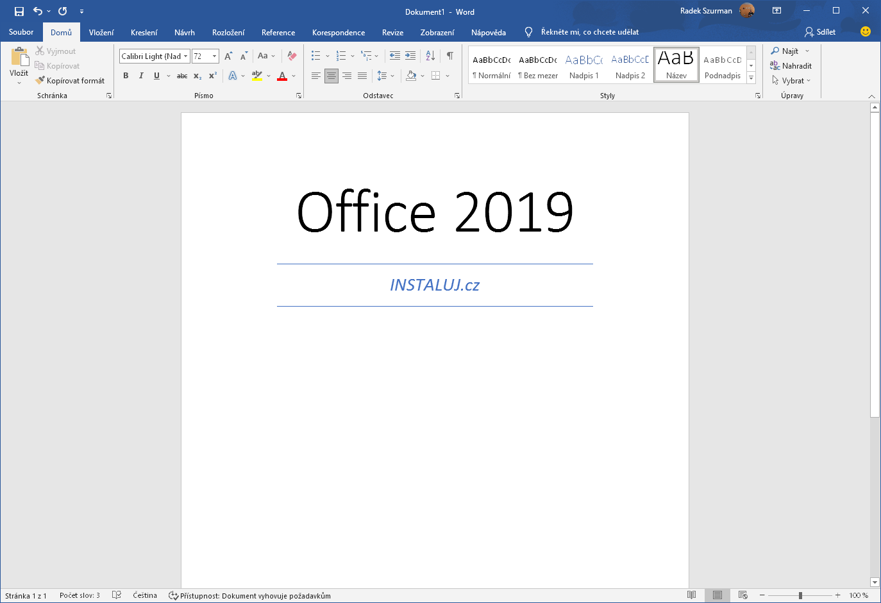Toggle bold formatting
This screenshot has height=603, width=881.
pyautogui.click(x=126, y=76)
